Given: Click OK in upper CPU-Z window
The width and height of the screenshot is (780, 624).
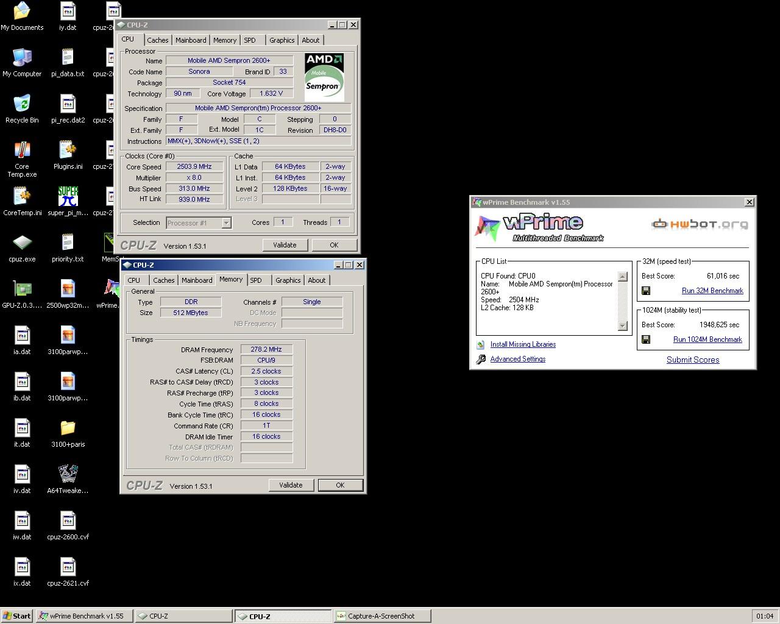Looking at the screenshot, I should (x=334, y=245).
